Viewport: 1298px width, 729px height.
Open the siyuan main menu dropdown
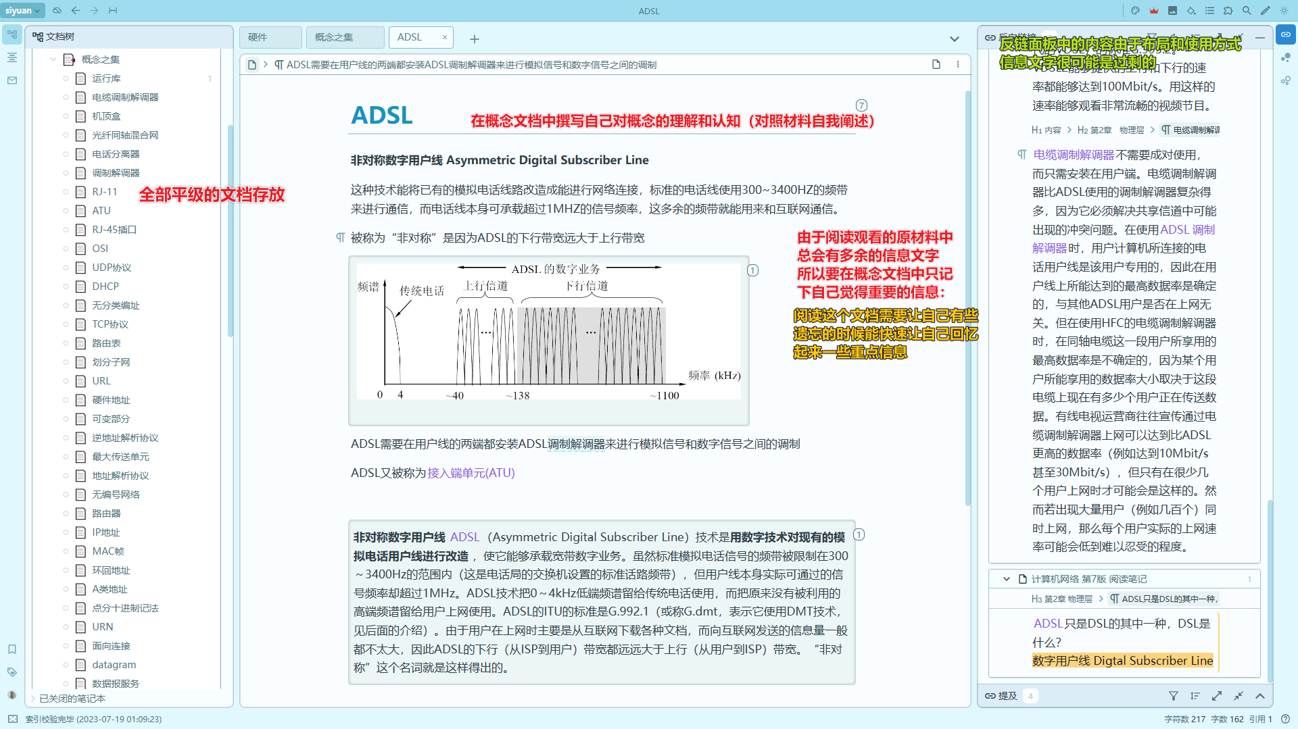point(24,11)
